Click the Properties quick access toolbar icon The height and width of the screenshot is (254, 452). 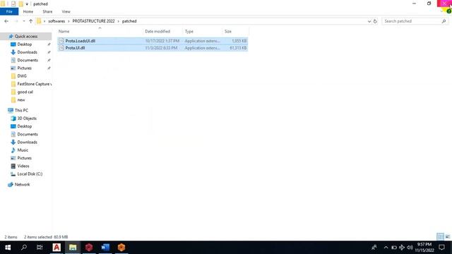click(x=13, y=4)
